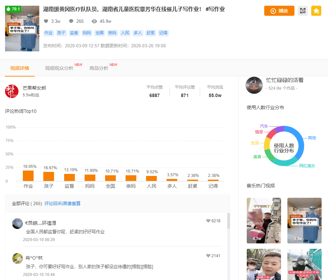Viewport: 328px width, 280px height.
Task: Open the QR code icon
Action: coord(302,11)
